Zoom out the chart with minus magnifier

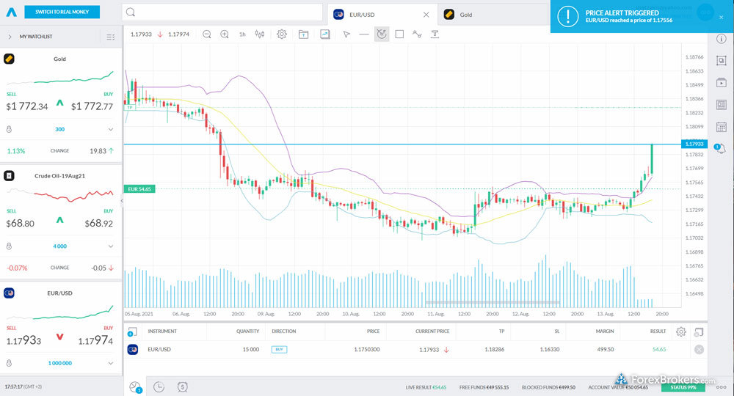(x=207, y=34)
